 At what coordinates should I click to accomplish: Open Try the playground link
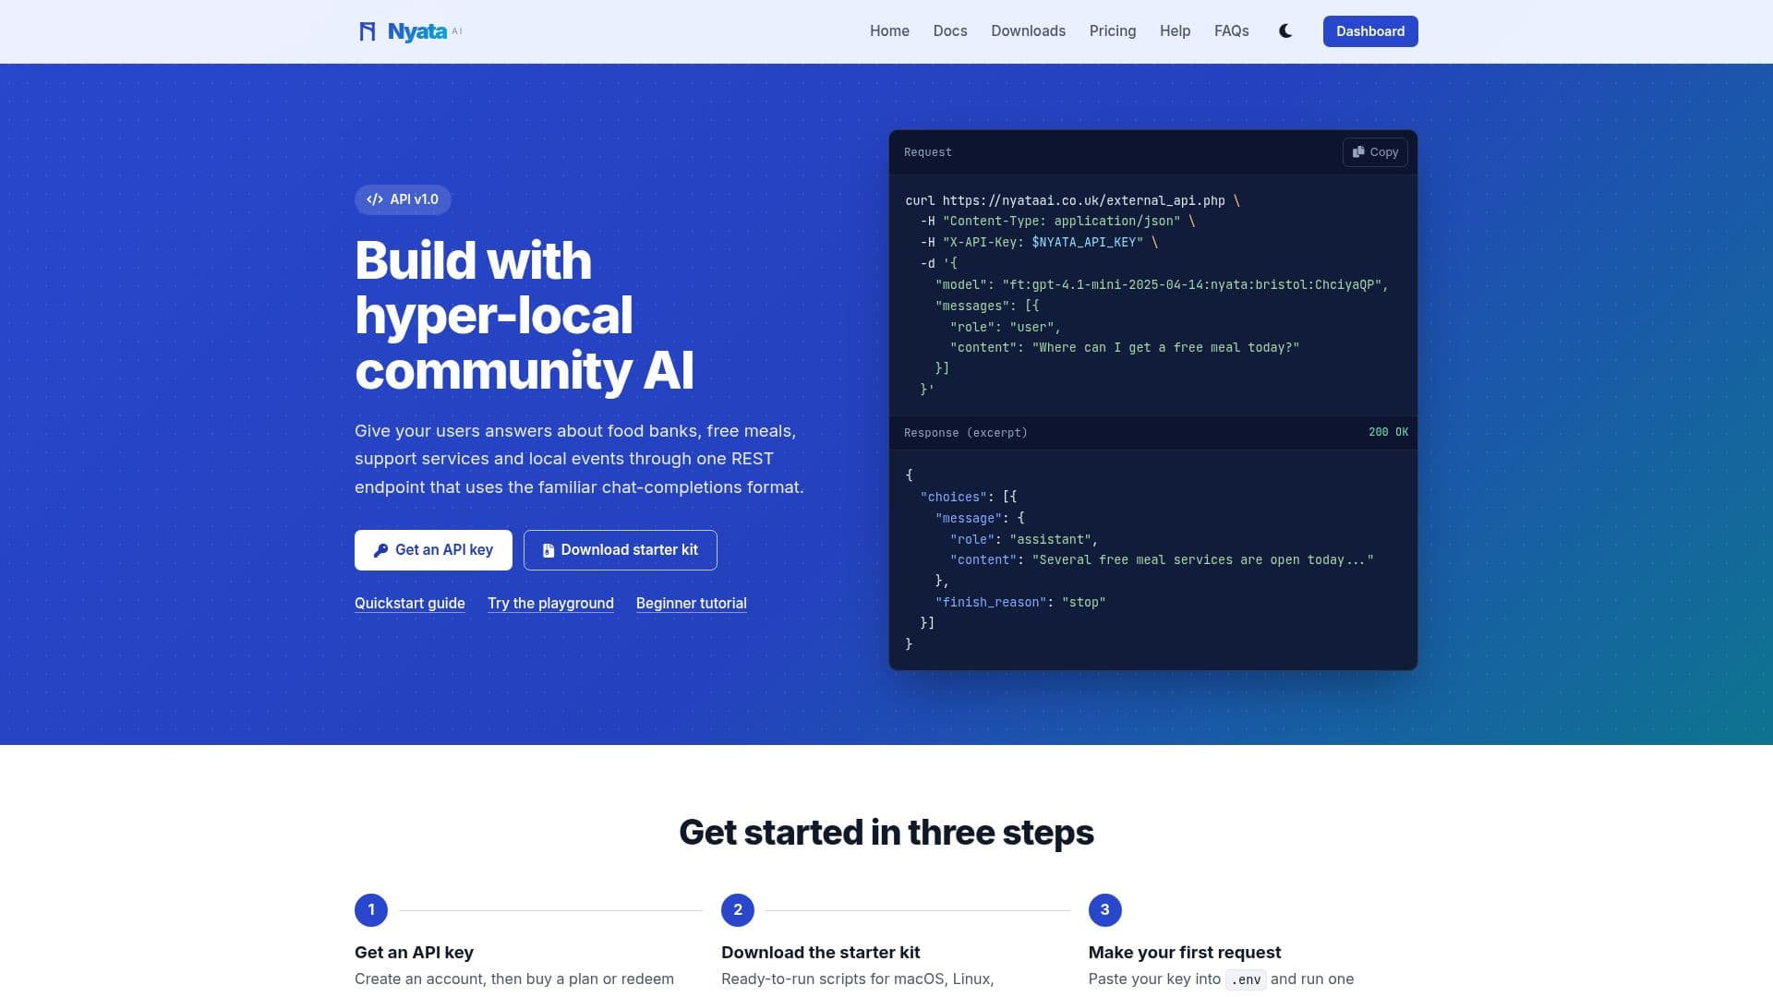550,604
